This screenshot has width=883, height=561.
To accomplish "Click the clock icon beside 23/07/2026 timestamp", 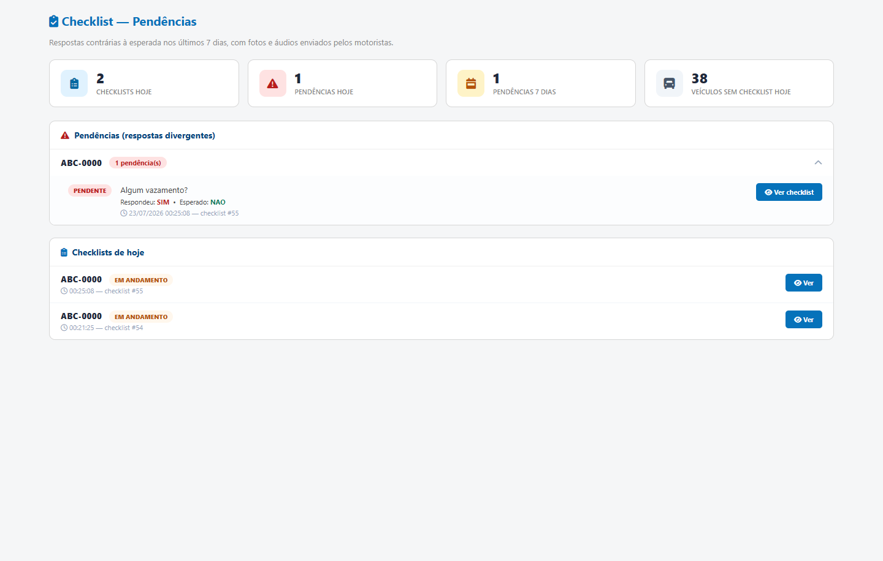I will (x=124, y=213).
